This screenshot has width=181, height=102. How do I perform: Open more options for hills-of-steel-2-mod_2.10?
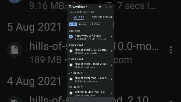pyautogui.click(x=111, y=65)
